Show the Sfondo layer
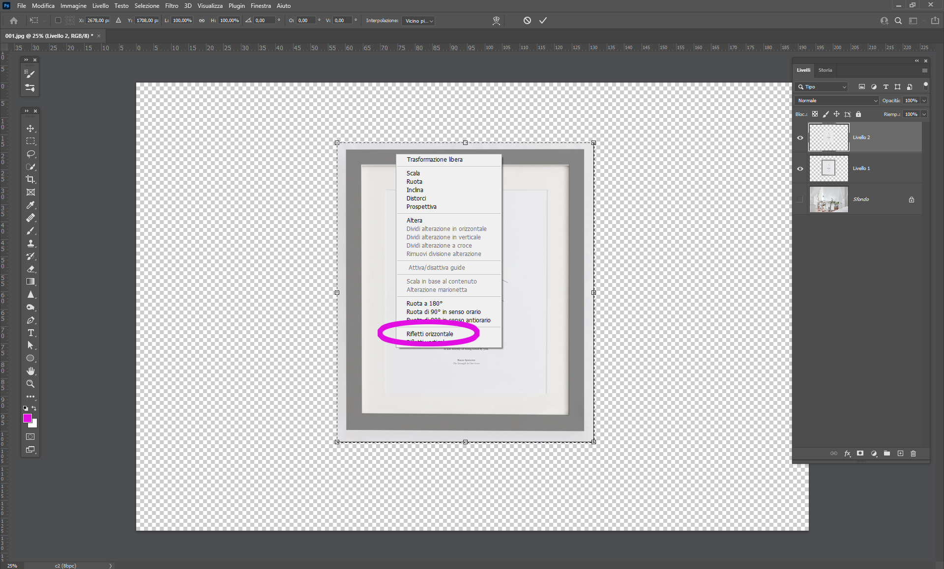 (x=800, y=199)
